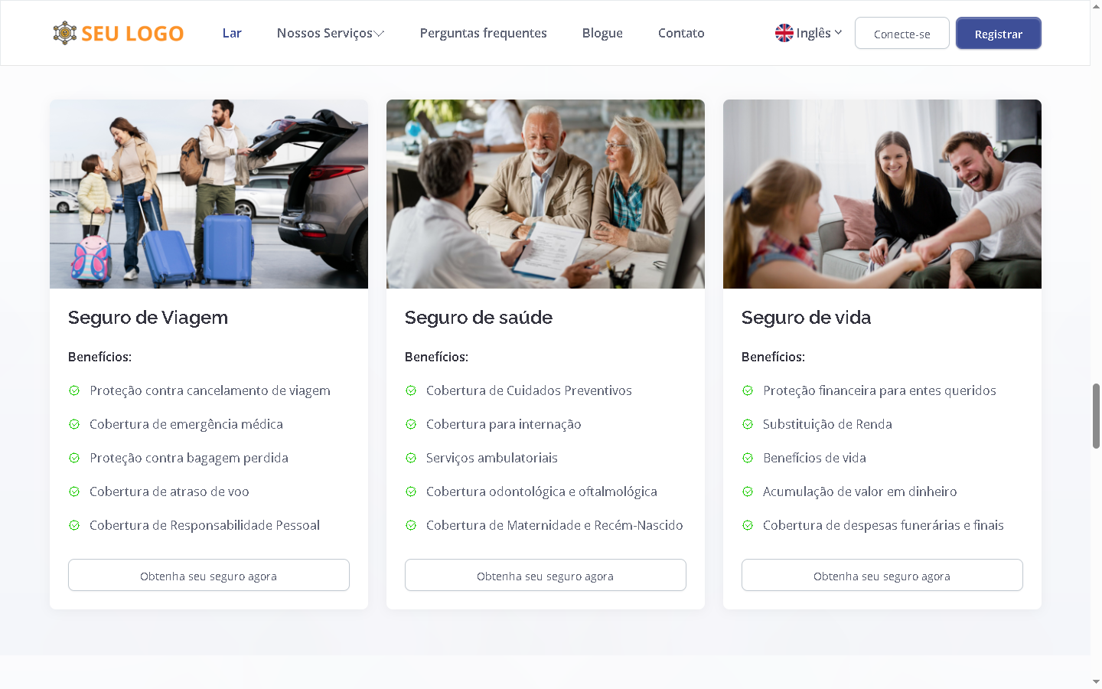This screenshot has height=689, width=1102.
Task: Click checkmark icon next to Cobertura de atraso de voo
Action: click(x=74, y=491)
